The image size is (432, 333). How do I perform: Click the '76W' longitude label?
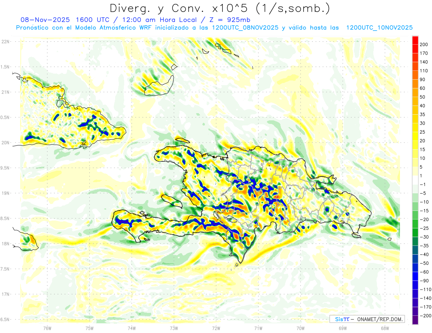(47, 328)
